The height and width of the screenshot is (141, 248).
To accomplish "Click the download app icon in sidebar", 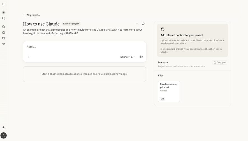I will click(3, 127).
